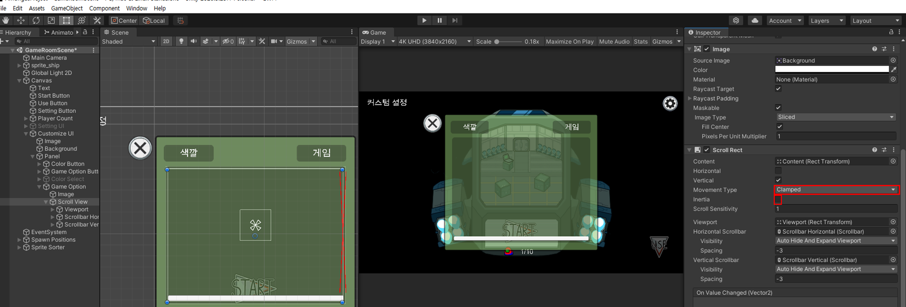
Task: Expand Player Count in hierarchy
Action: point(26,118)
